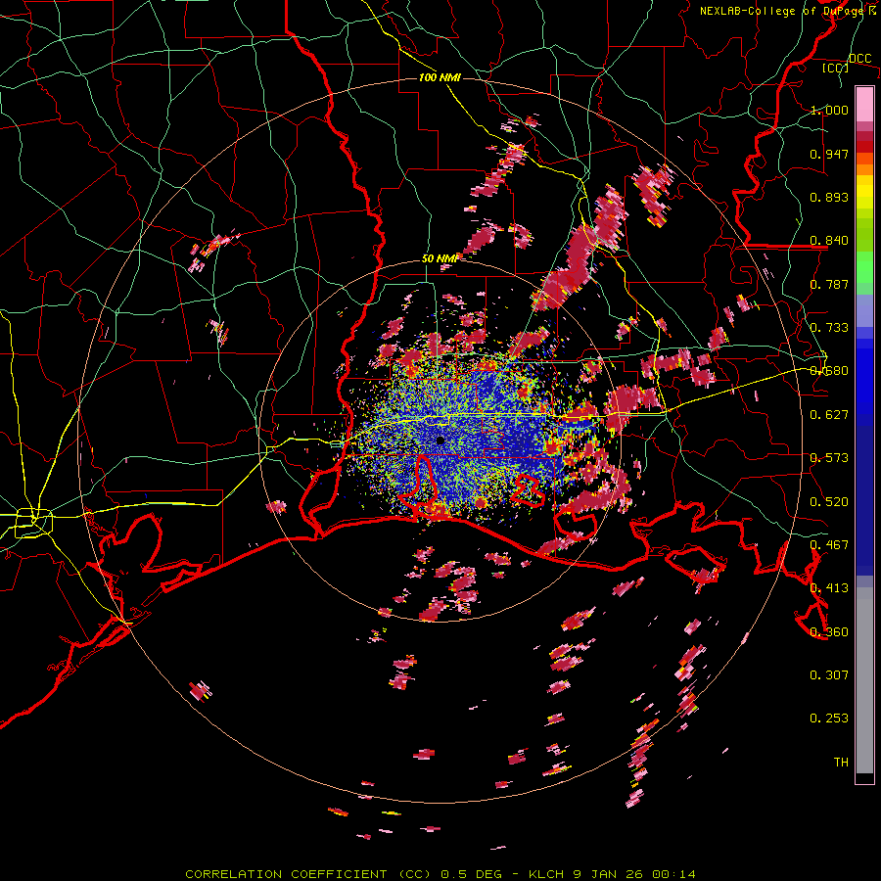This screenshot has height=881, width=881.
Task: Click the 0.787 value on color scale
Action: [x=829, y=284]
